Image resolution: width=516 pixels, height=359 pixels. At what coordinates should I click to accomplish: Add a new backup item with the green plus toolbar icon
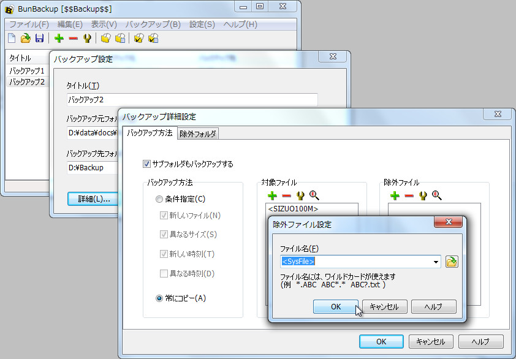(58, 38)
